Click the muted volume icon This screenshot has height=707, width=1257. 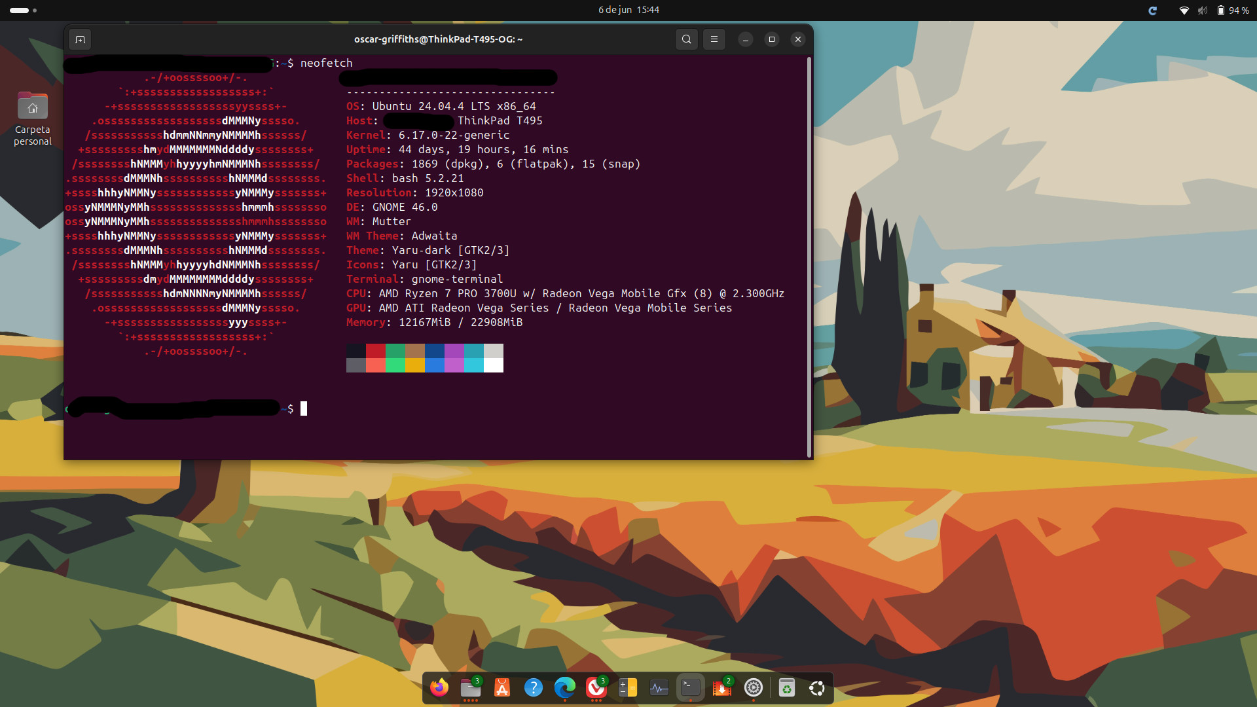(x=1203, y=10)
